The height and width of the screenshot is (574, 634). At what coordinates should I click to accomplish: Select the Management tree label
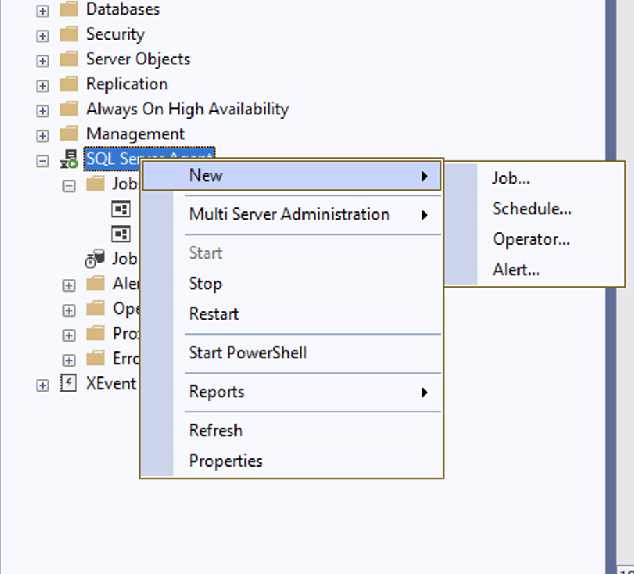[x=135, y=134]
